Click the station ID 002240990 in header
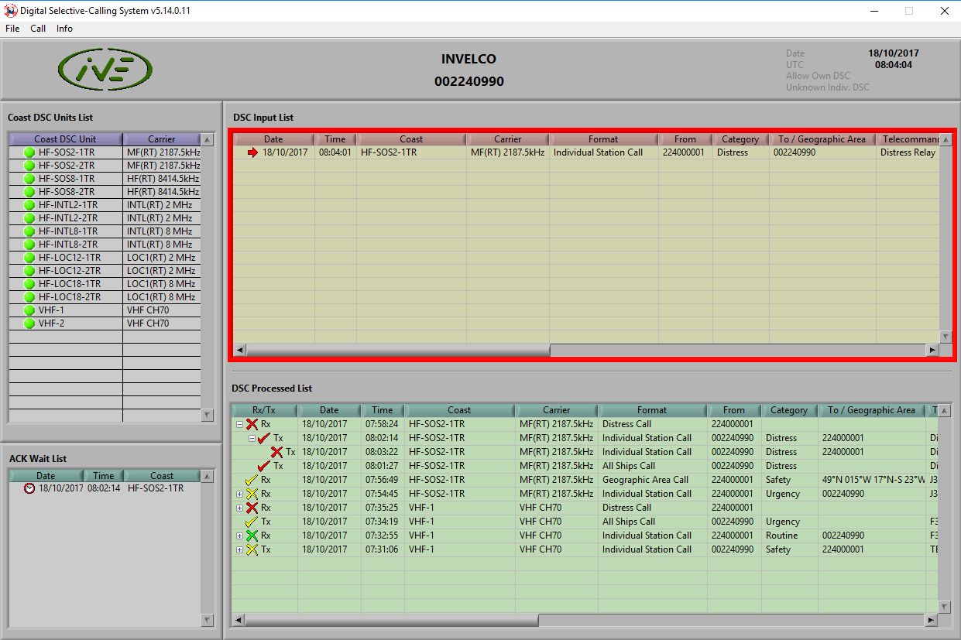The width and height of the screenshot is (961, 640). pos(468,81)
